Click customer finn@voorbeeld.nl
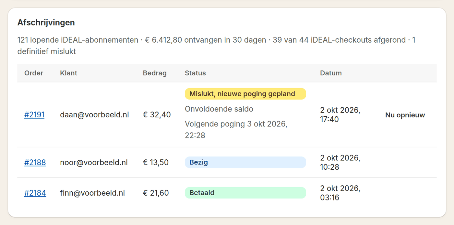Viewport: 454px width, 225px height. coord(92,193)
